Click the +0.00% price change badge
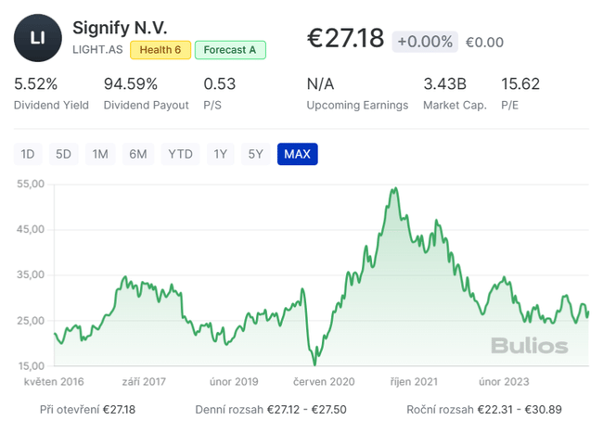The width and height of the screenshot is (603, 433). click(425, 41)
